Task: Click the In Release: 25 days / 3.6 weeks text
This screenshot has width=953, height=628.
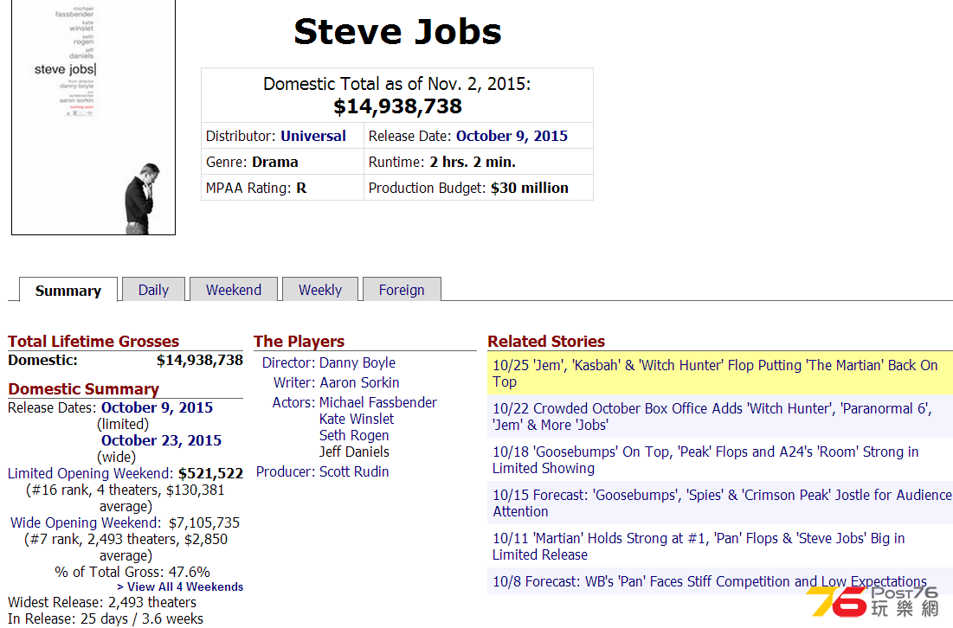Action: [x=106, y=618]
